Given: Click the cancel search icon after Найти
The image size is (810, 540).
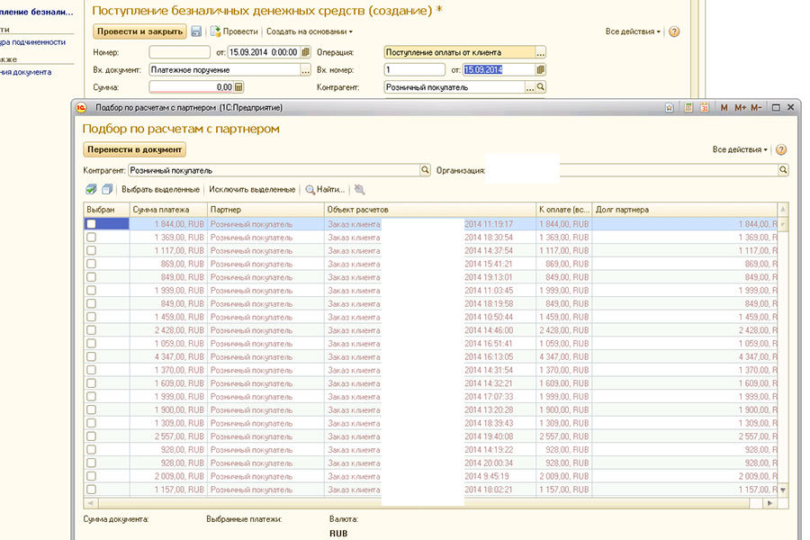Looking at the screenshot, I should coord(360,190).
